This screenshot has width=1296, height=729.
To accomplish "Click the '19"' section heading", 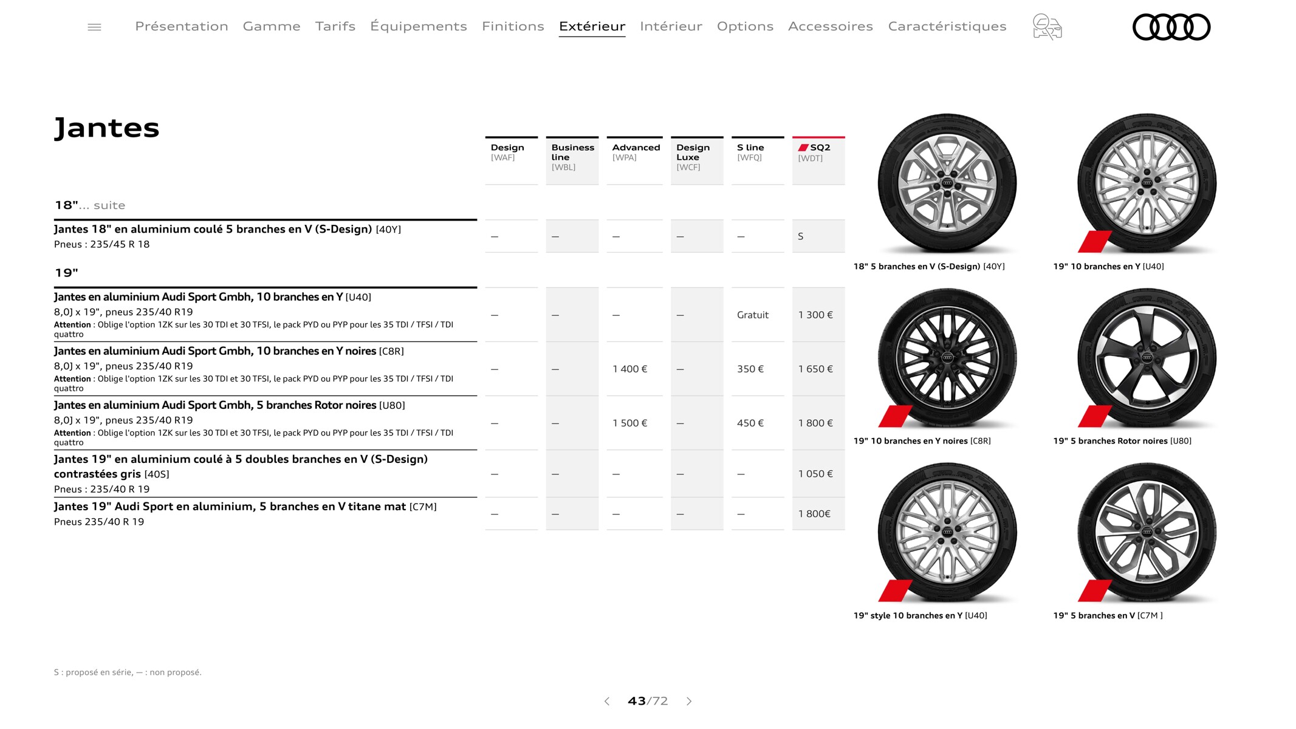I will (66, 273).
